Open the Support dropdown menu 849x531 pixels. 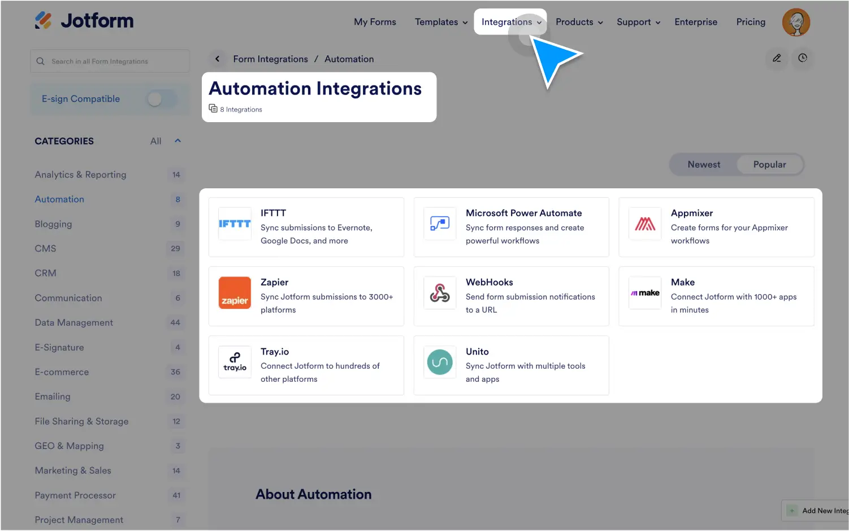pos(638,21)
